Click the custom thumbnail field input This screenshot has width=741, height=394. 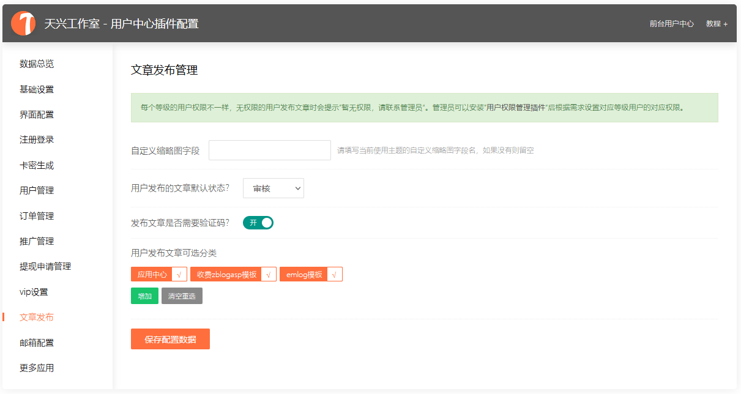click(269, 151)
